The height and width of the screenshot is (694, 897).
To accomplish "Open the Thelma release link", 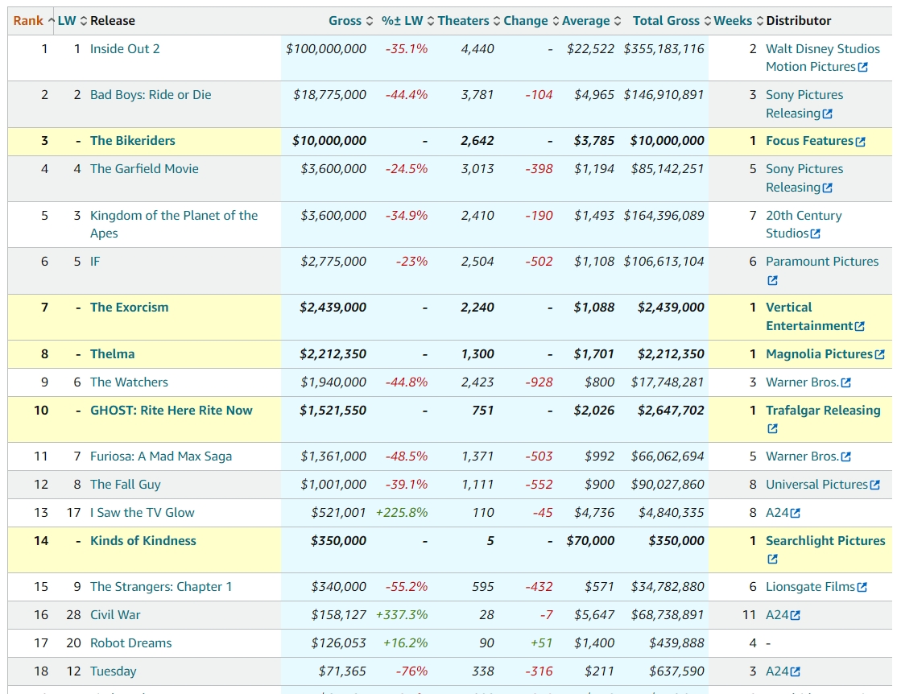I will click(x=112, y=354).
